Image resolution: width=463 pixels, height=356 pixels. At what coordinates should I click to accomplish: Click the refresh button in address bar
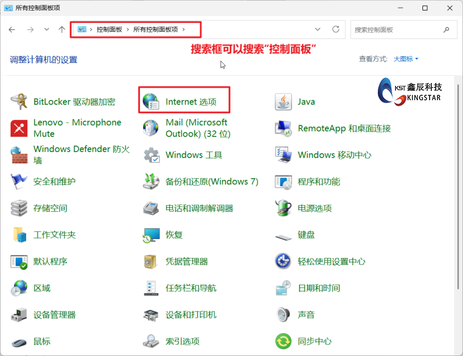click(335, 30)
